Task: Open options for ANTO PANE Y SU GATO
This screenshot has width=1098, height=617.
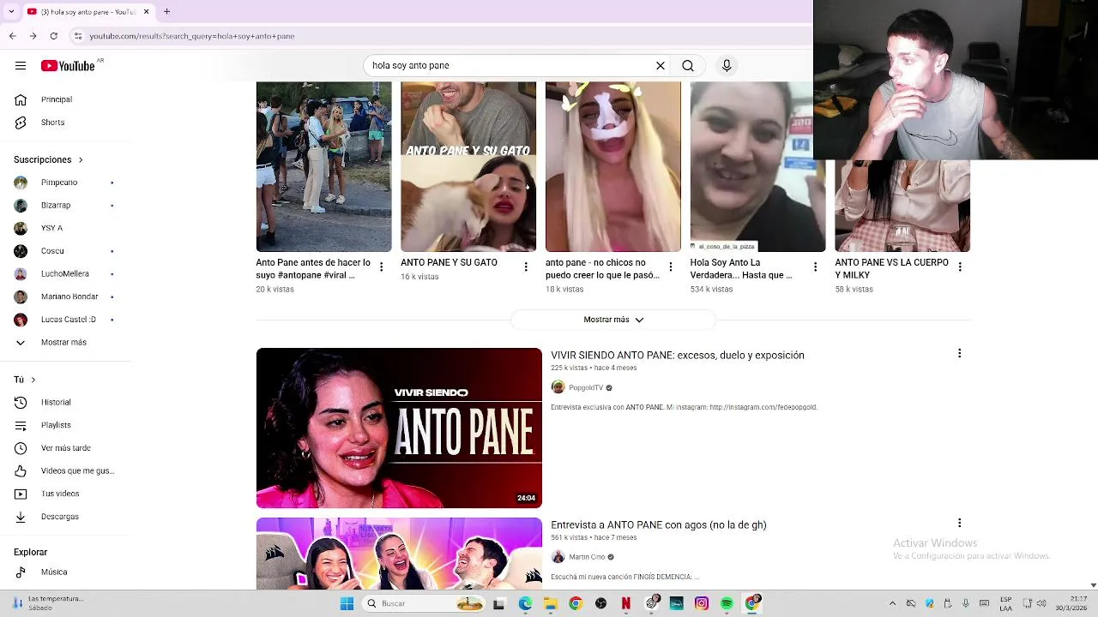Action: pyautogui.click(x=526, y=267)
